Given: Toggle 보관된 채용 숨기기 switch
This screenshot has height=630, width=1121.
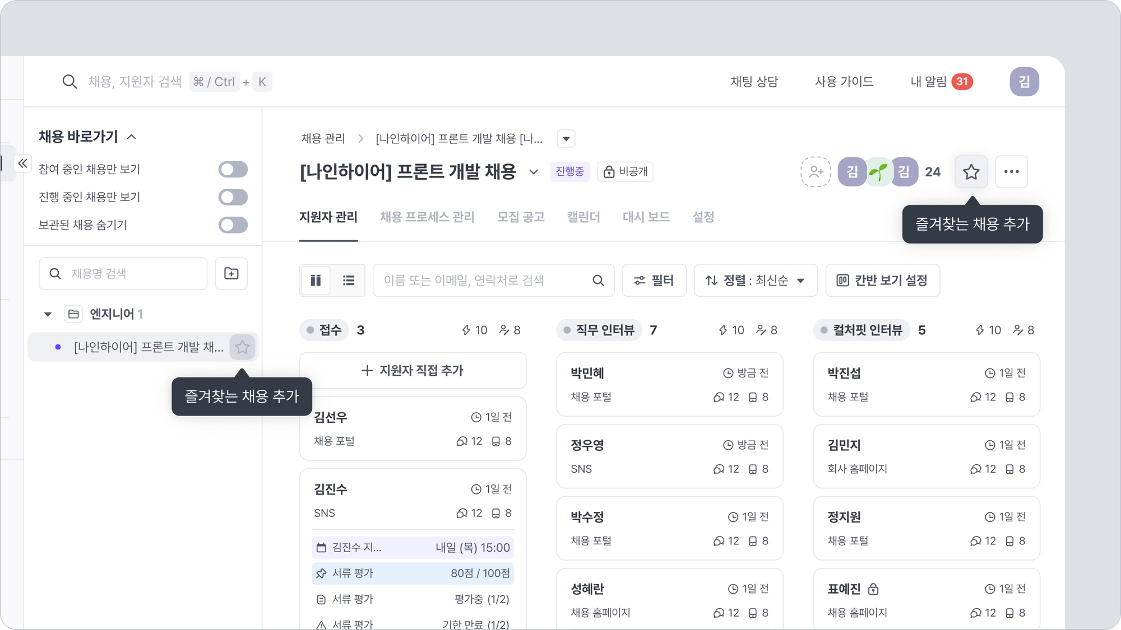Looking at the screenshot, I should [233, 225].
